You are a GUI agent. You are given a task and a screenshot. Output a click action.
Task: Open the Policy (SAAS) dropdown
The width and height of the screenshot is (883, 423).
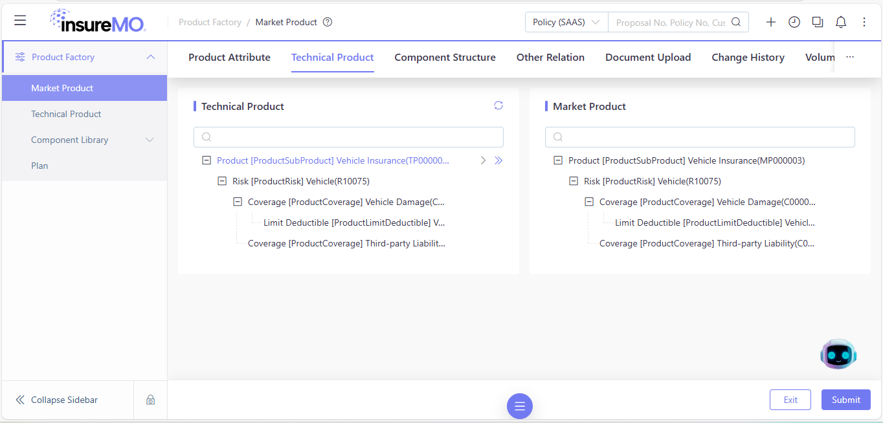point(566,22)
